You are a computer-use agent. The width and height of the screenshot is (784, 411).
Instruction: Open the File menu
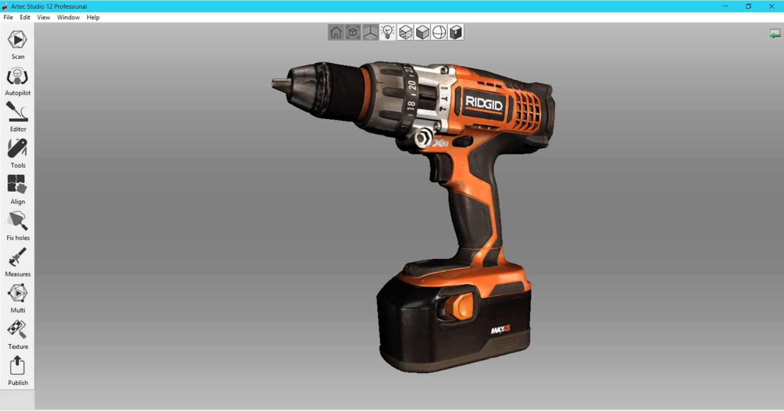pos(8,17)
